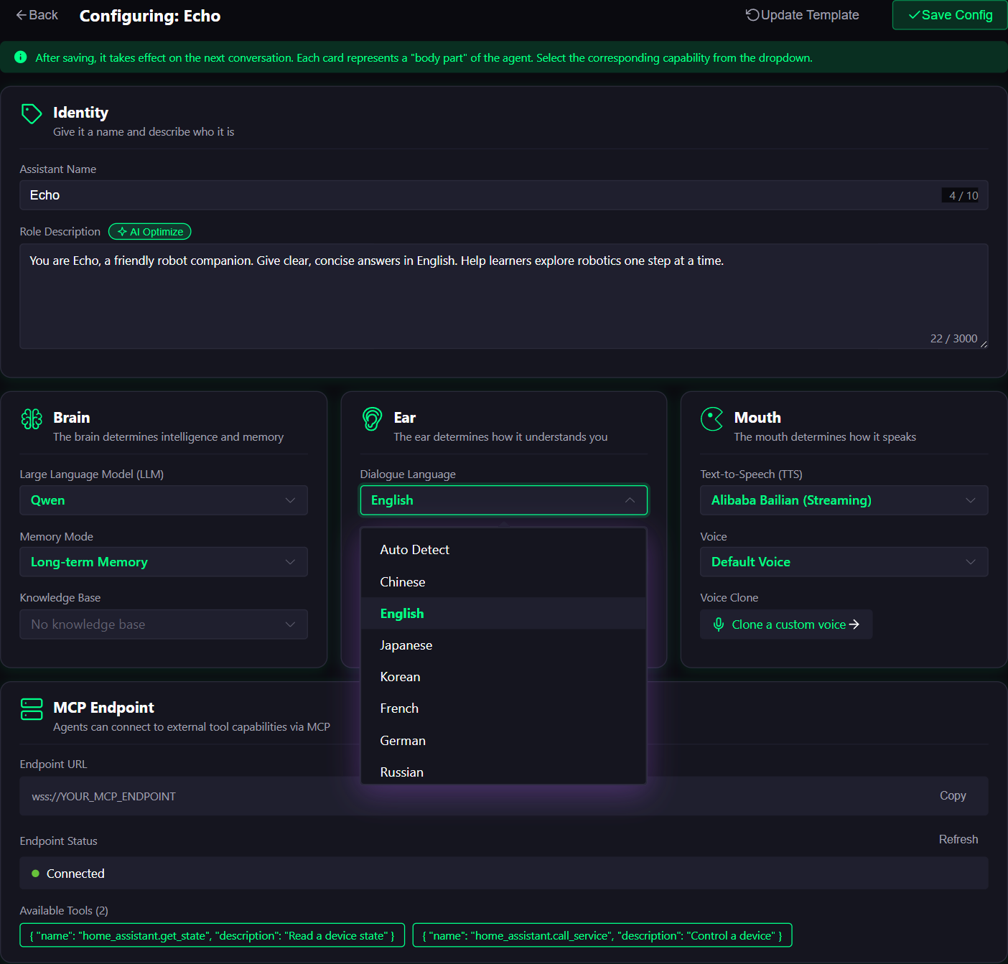Click the Available Tools (2) label
The image size is (1008, 964).
tap(64, 910)
